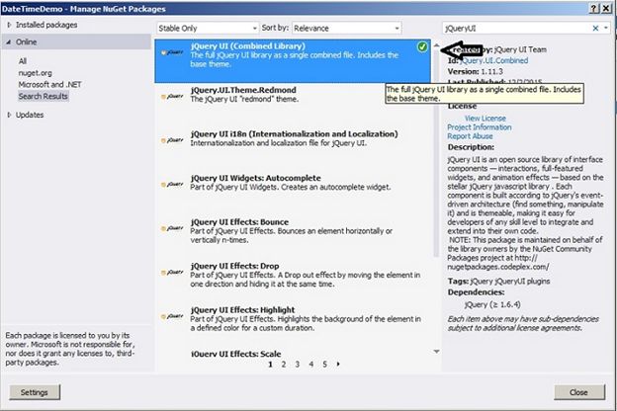The image size is (617, 411).
Task: Click the jQuery icon beside Widgets: Autocomplete
Action: coord(172,185)
